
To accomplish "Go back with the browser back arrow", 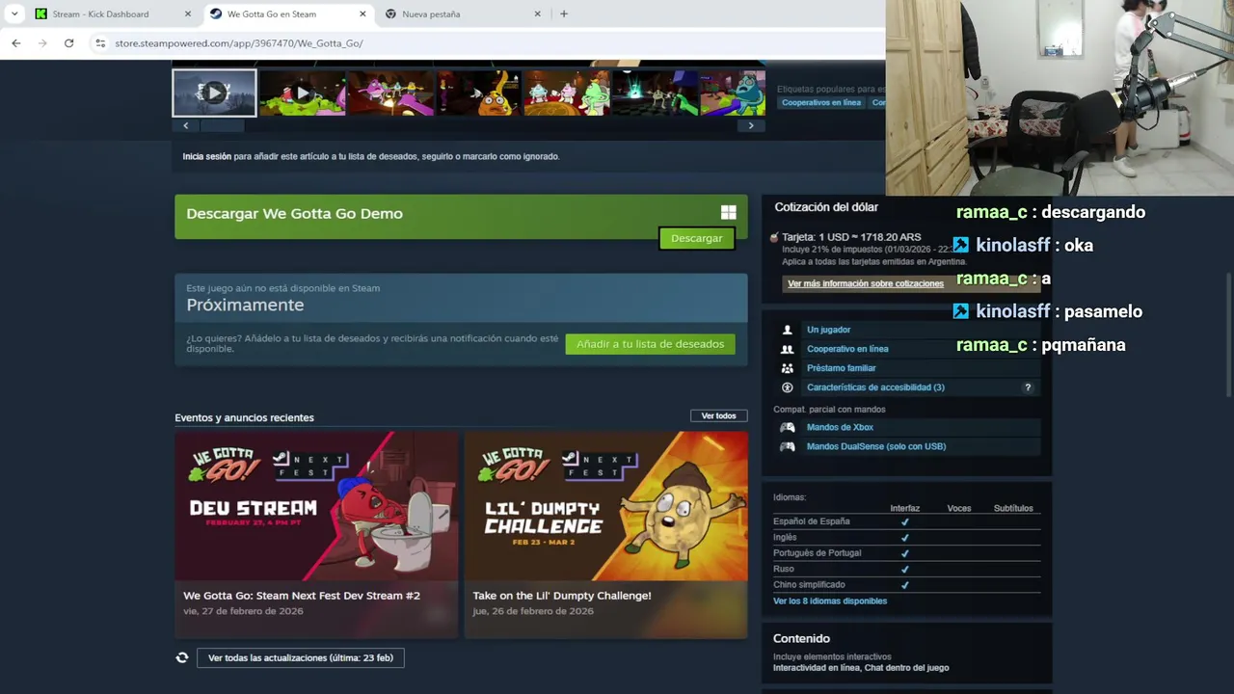I will [x=16, y=43].
